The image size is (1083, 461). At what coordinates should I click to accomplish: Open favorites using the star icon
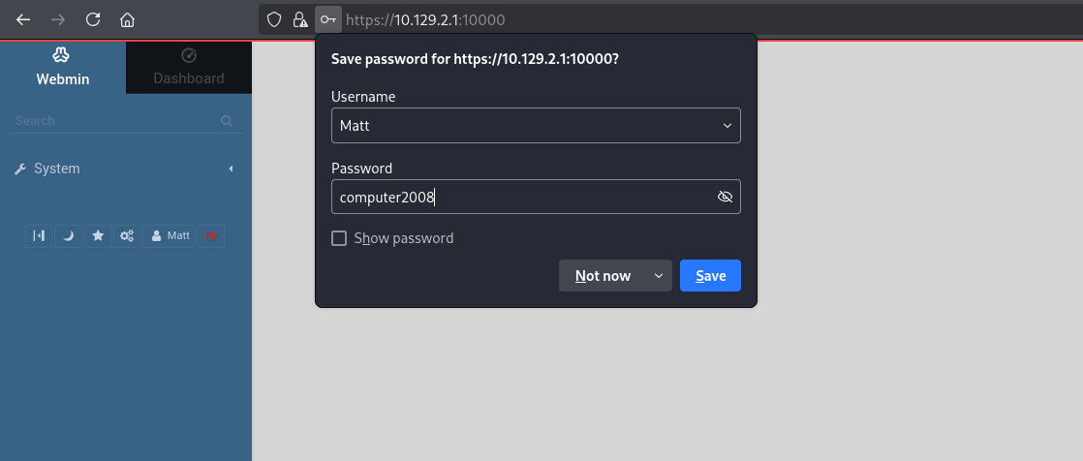[x=97, y=235]
